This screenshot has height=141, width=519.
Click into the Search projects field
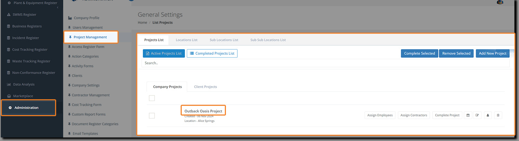point(325,63)
